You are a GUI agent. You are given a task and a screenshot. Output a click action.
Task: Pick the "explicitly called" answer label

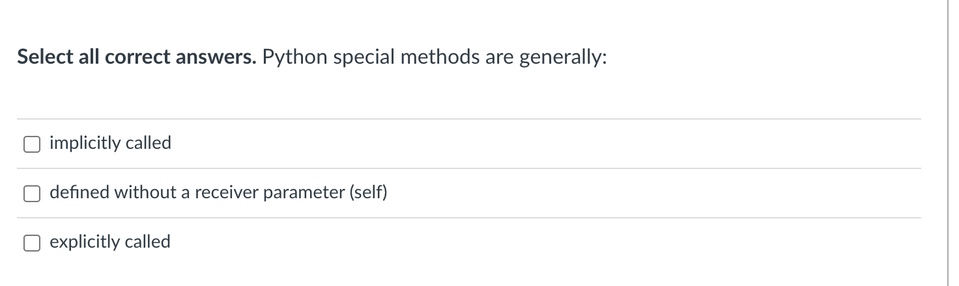[110, 242]
